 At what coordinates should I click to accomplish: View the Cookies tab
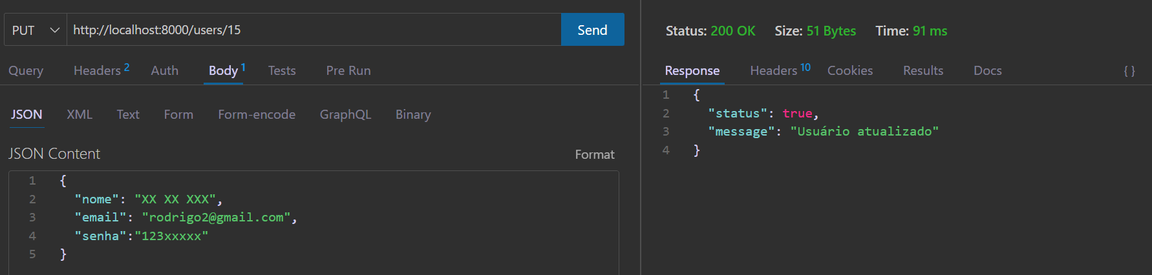850,70
